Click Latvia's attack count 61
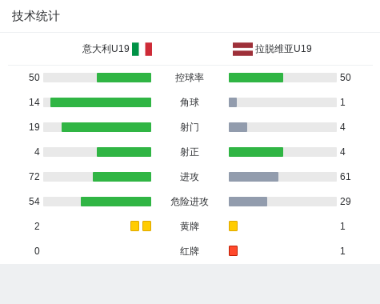This screenshot has width=380, height=304. point(346,177)
